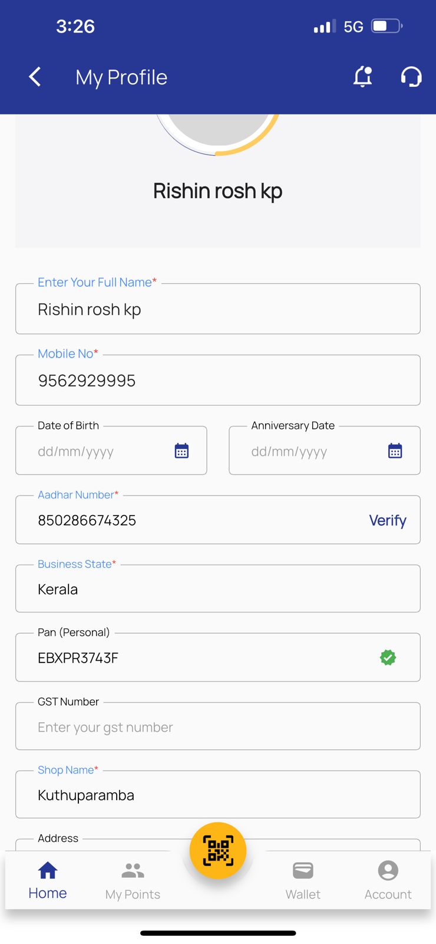Tap the PAN verified green badge
This screenshot has height=944, width=436.
pyautogui.click(x=388, y=657)
